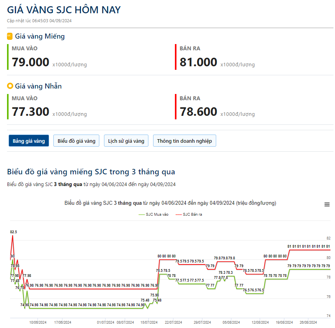Viewport: 335px width, 328px height.
Task: Open Thông tin doanh nghiệp tab
Action: 184,141
